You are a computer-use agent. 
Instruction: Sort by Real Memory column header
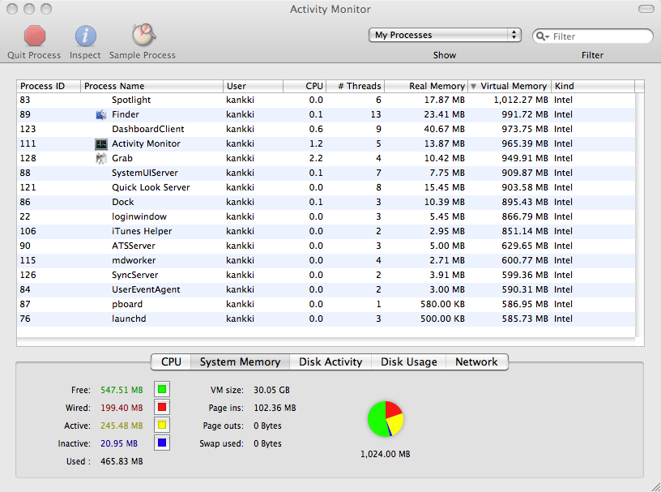coord(426,86)
